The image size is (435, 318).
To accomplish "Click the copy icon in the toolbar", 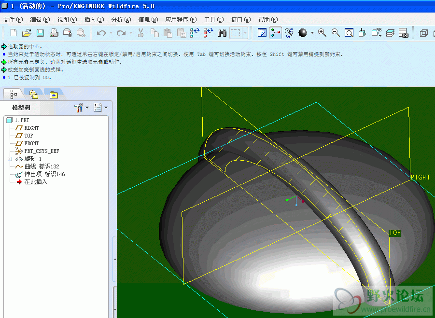I will [154, 33].
